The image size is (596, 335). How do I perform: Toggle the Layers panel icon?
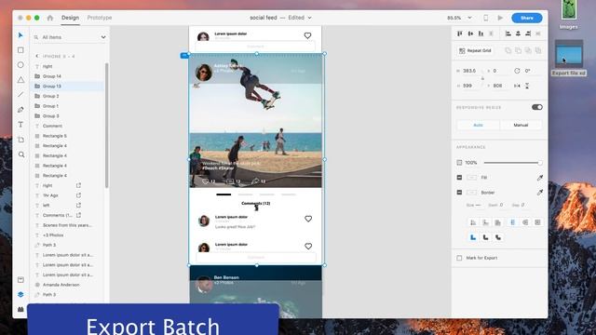click(20, 294)
